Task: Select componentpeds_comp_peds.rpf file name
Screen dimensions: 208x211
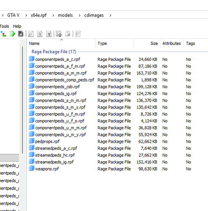Action: (x=65, y=80)
